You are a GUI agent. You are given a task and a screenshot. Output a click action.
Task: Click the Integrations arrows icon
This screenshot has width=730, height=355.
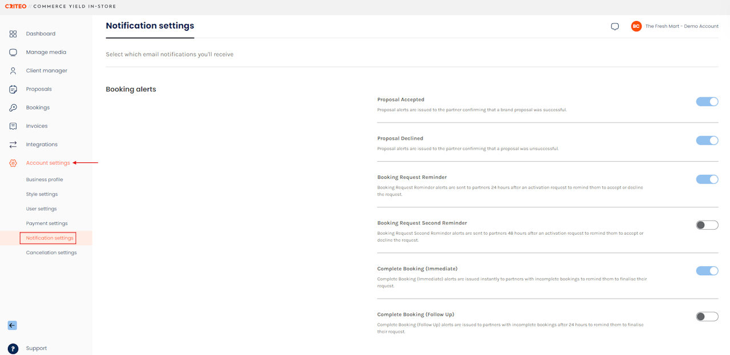(13, 145)
